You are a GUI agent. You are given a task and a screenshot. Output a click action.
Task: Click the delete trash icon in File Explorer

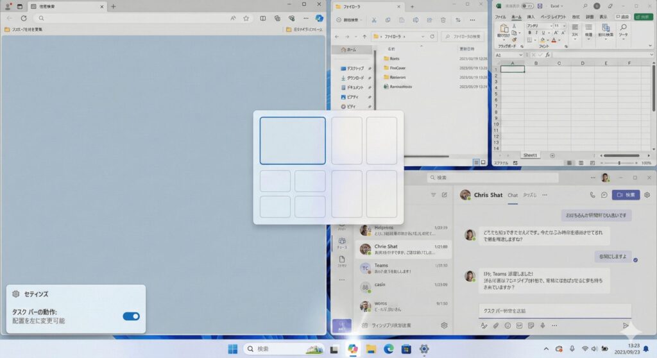(x=443, y=20)
